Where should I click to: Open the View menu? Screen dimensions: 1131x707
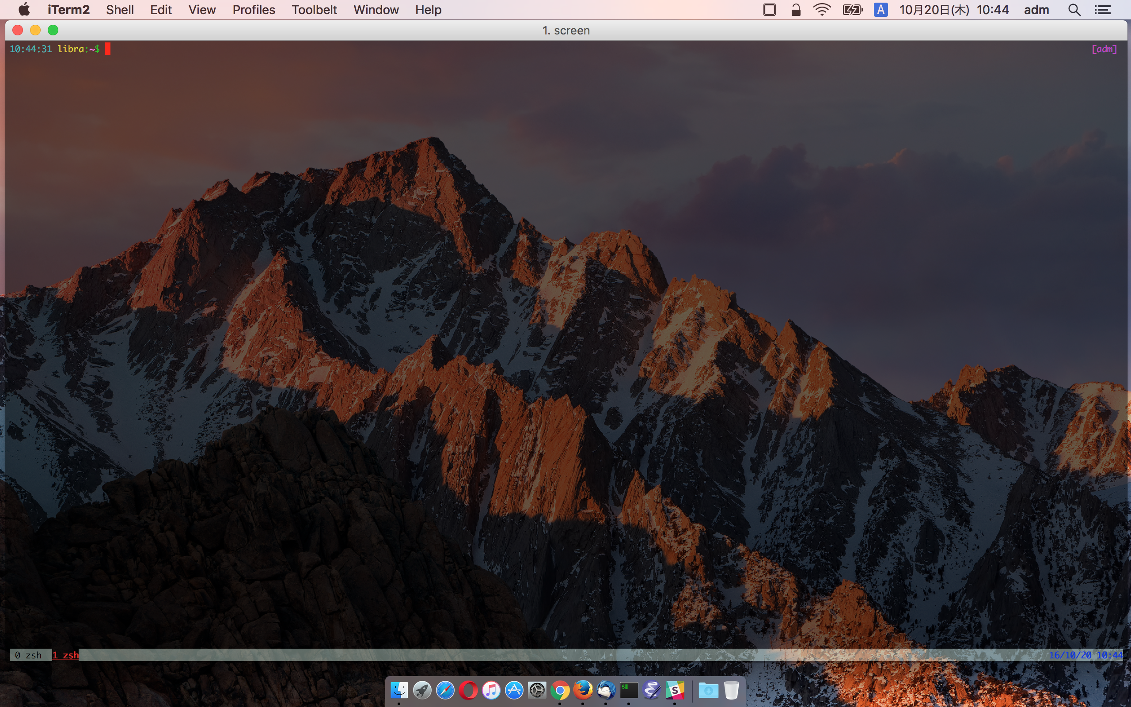coord(202,10)
